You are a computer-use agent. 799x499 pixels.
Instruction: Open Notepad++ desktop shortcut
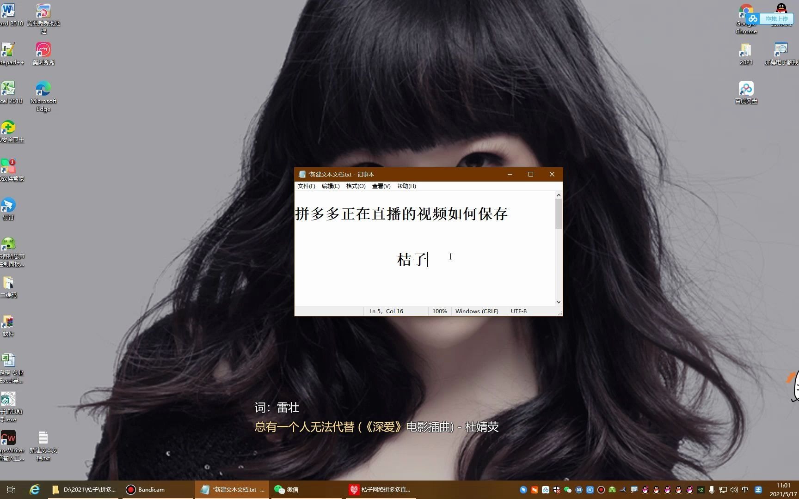coord(9,54)
